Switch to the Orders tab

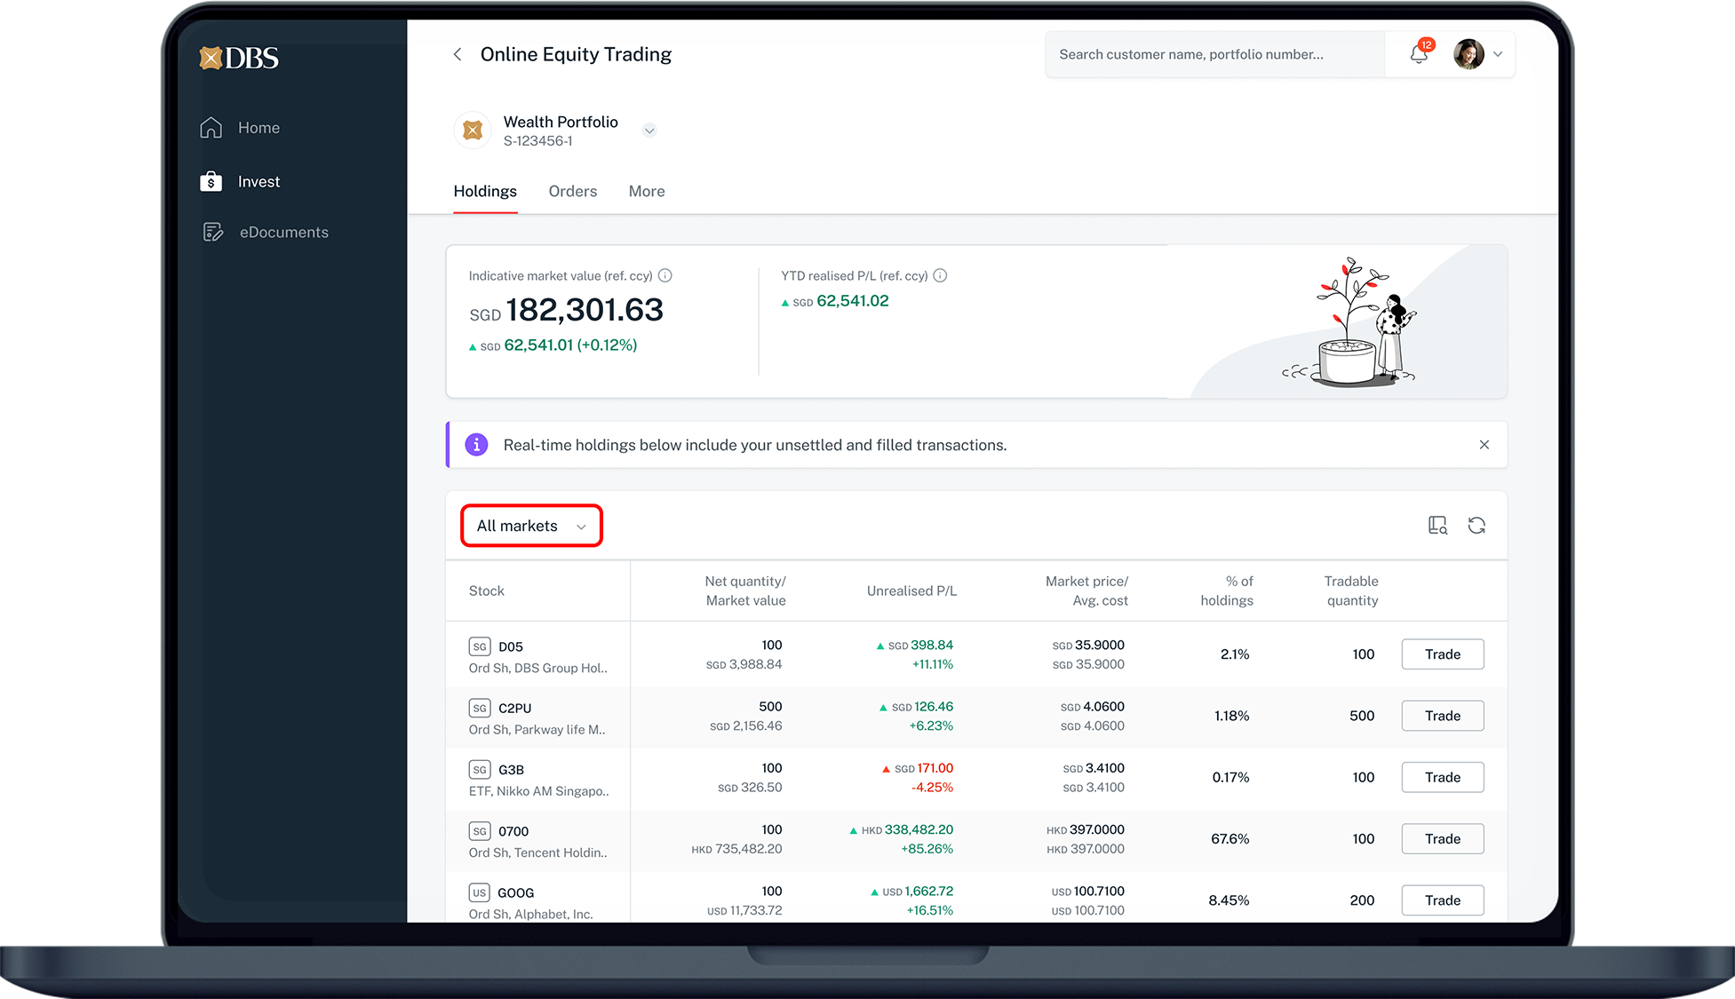click(573, 191)
